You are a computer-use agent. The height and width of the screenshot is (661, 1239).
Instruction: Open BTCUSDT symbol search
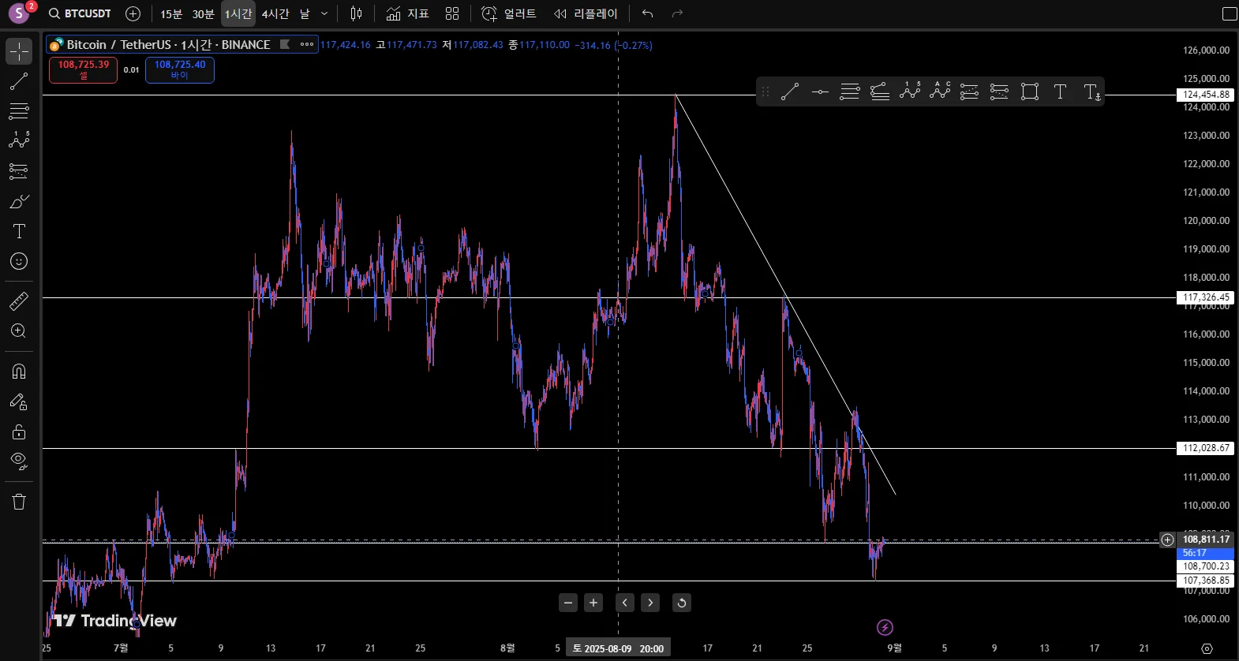click(80, 13)
